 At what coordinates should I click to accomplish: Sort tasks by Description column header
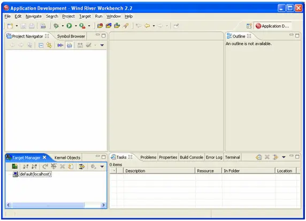[x=159, y=171]
